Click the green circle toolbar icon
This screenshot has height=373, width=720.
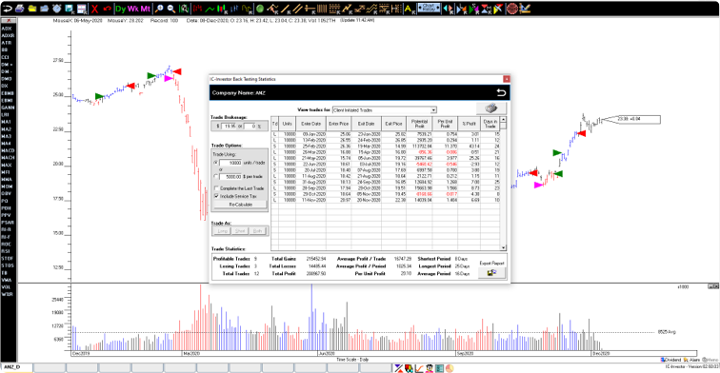tap(259, 9)
